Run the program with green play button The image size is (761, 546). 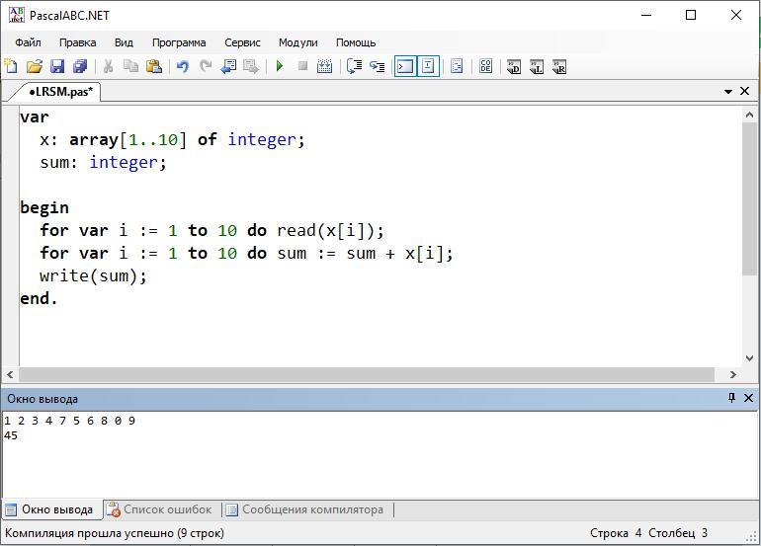click(280, 67)
